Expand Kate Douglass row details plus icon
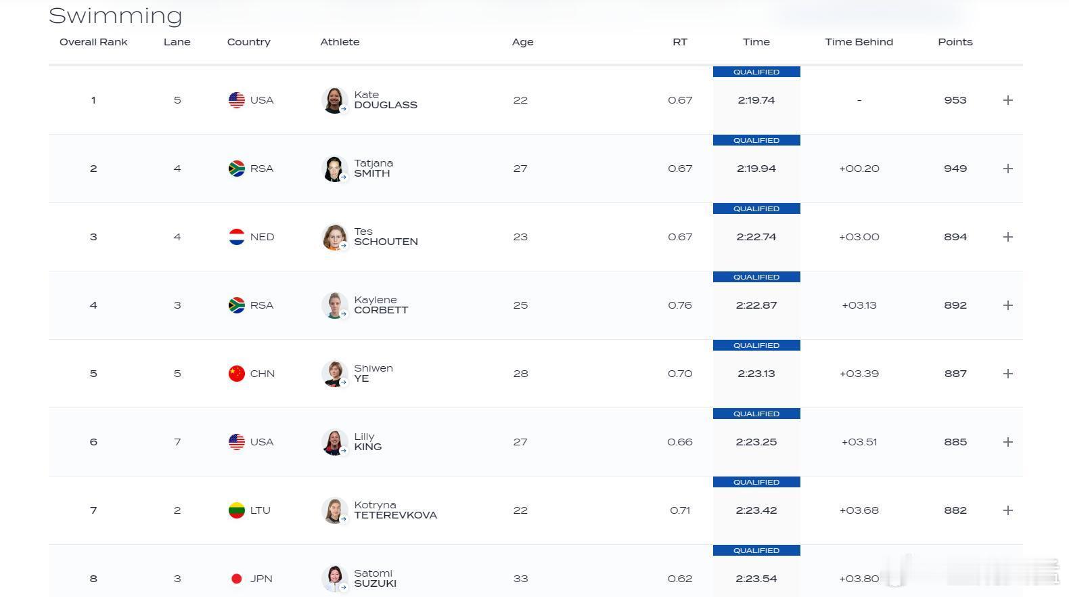Image resolution: width=1069 pixels, height=597 pixels. 1007,100
